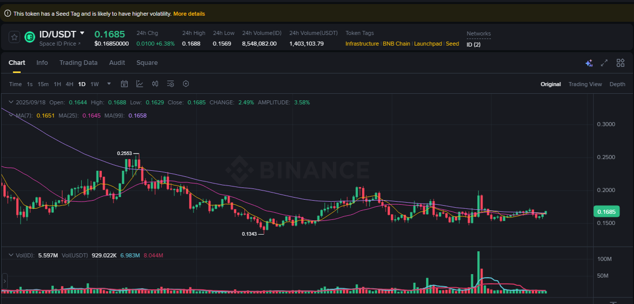The image size is (634, 304).
Task: Open the Infrastructure token tag
Action: click(x=362, y=44)
